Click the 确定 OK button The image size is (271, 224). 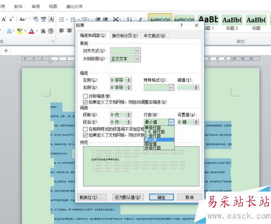click(162, 197)
